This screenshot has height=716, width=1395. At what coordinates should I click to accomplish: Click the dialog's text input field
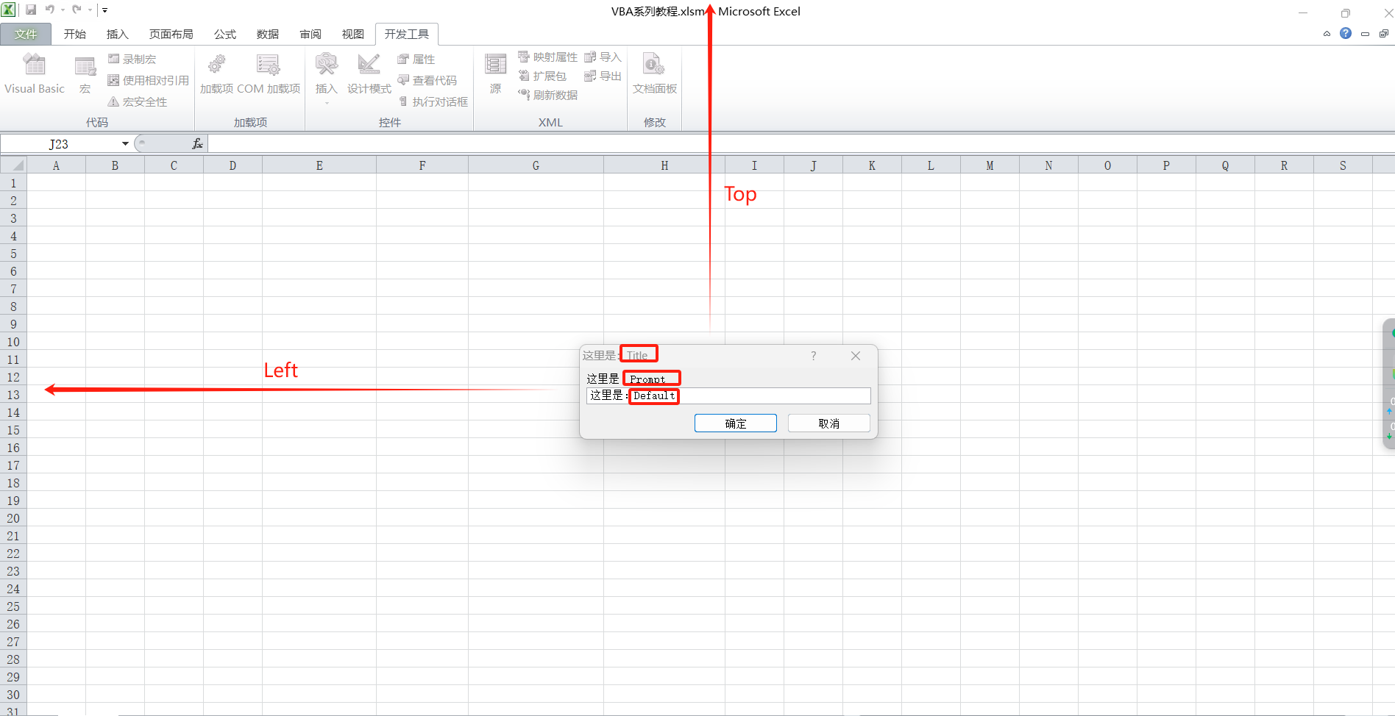point(728,395)
